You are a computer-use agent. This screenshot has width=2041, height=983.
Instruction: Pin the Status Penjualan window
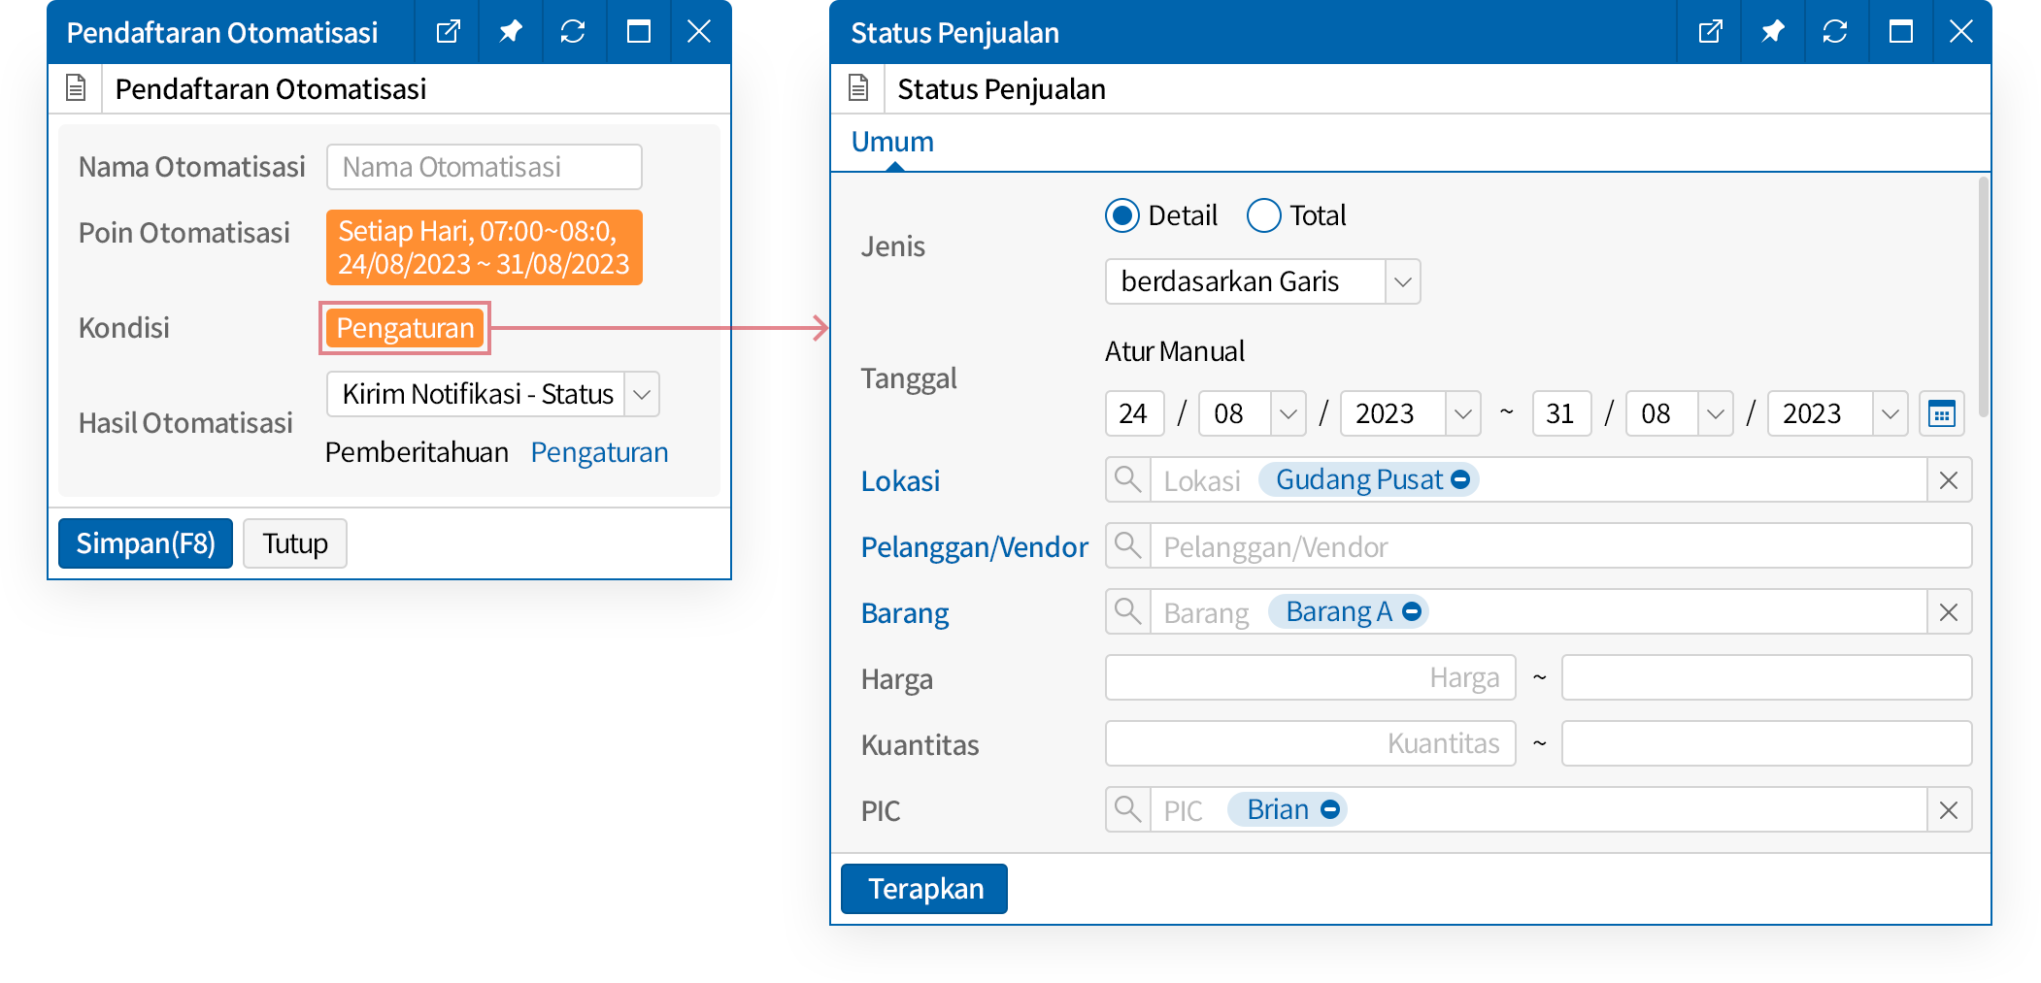[x=1772, y=32]
